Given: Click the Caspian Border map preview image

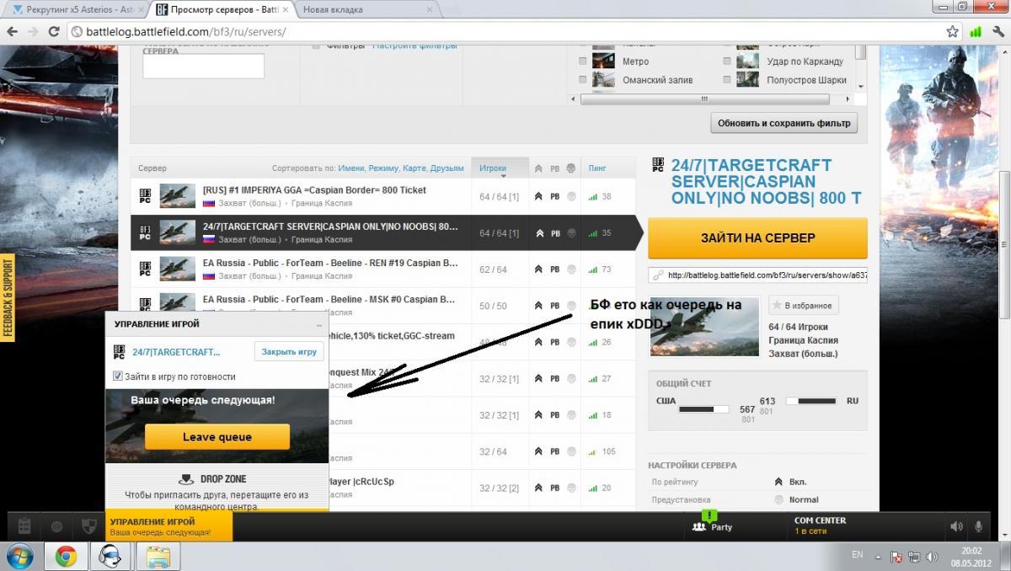Looking at the screenshot, I should 705,327.
